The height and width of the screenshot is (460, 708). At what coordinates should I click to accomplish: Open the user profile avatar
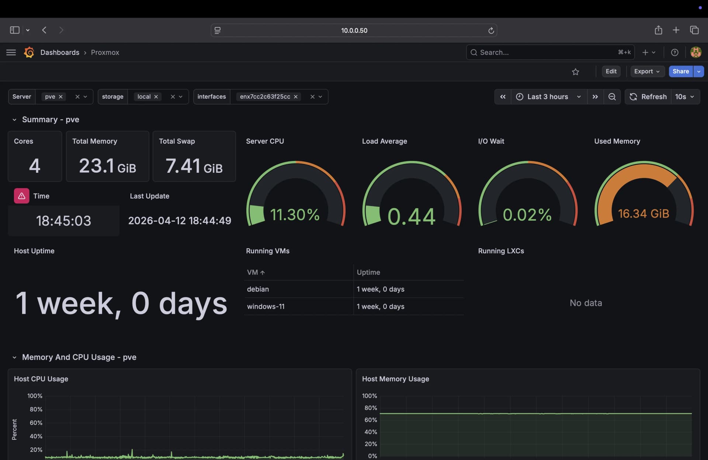[x=696, y=52]
